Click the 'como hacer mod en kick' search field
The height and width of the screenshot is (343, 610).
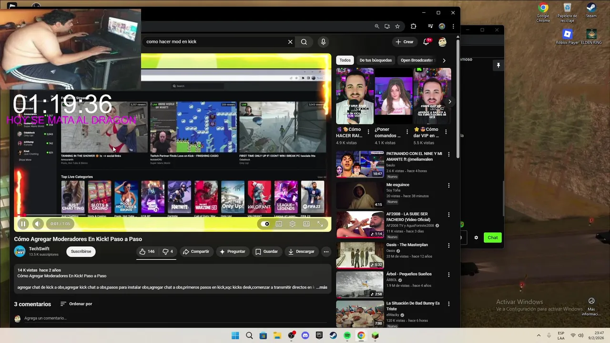coord(214,42)
